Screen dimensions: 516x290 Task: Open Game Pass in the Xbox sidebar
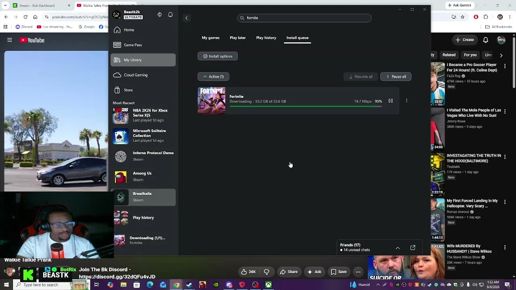tap(143, 45)
